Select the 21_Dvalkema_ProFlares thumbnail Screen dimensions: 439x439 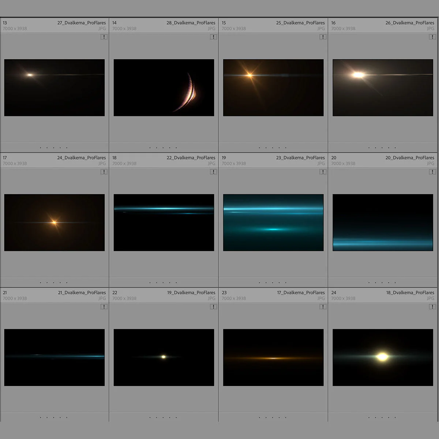coord(55,357)
